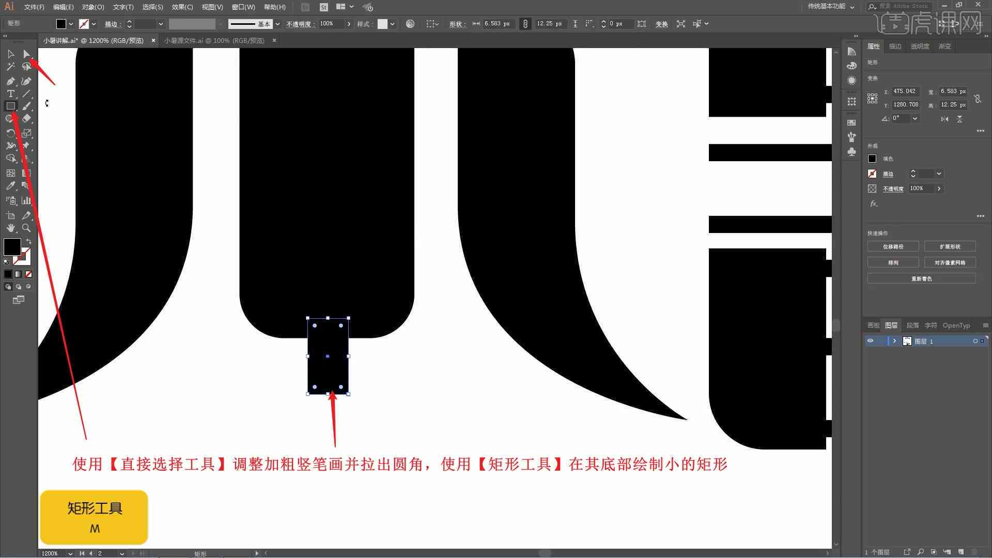Toggle layer visibility for 图层1

[x=871, y=340]
